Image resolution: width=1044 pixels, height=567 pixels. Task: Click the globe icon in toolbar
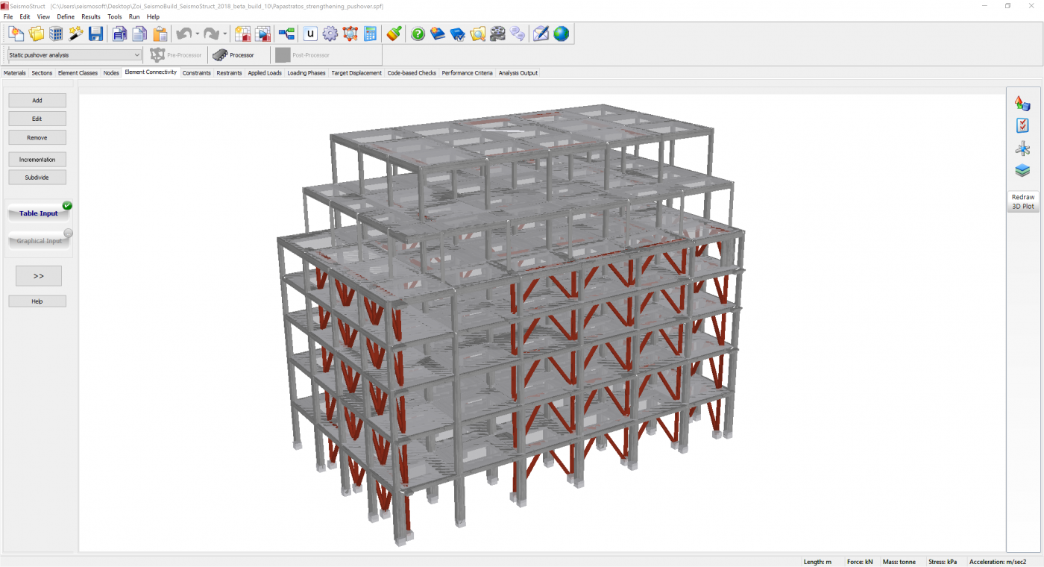(561, 34)
